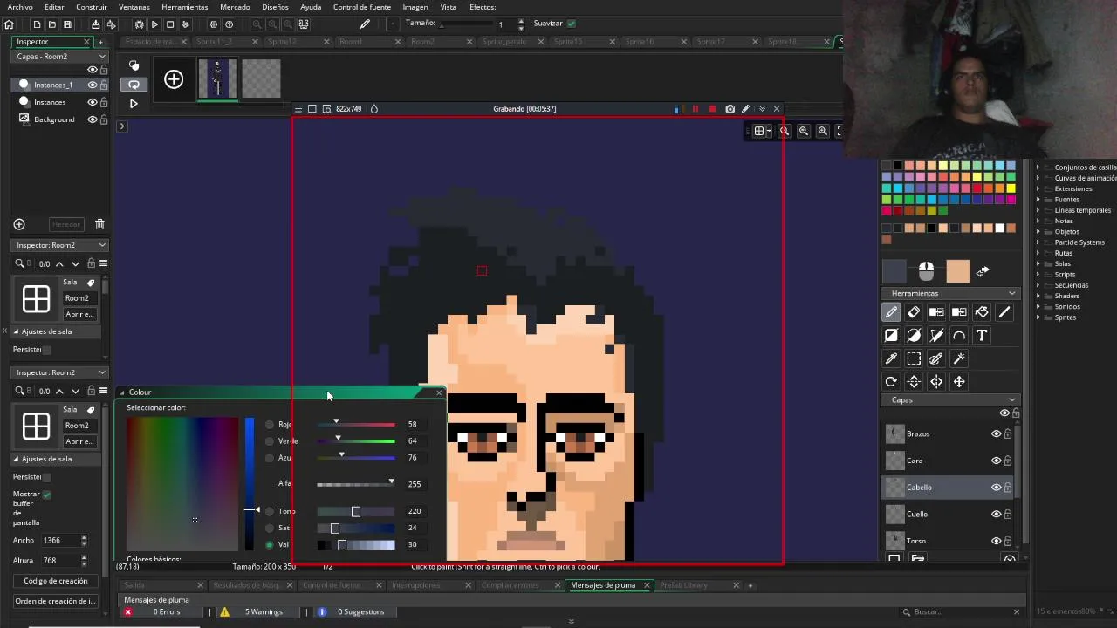Viewport: 1117px width, 628px height.
Task: Open the Herramientas menu
Action: coord(184,7)
